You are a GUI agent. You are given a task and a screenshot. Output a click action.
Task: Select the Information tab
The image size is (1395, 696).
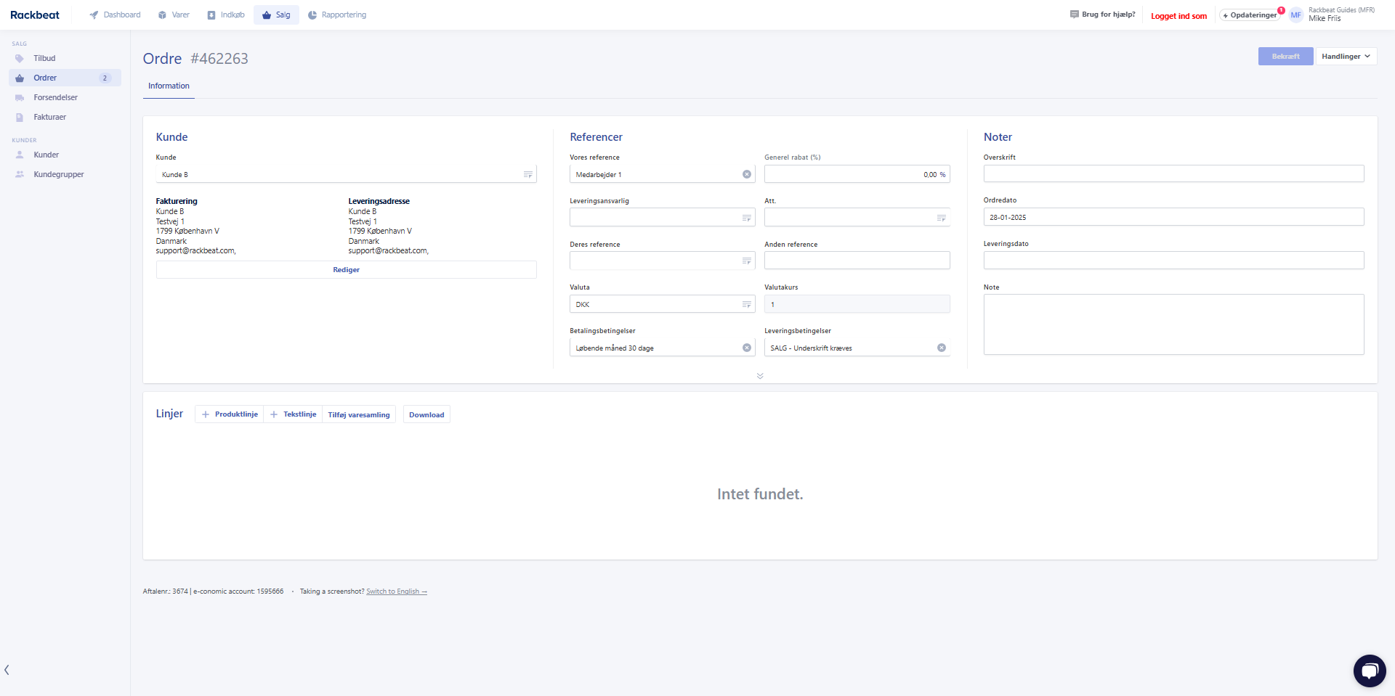point(169,86)
